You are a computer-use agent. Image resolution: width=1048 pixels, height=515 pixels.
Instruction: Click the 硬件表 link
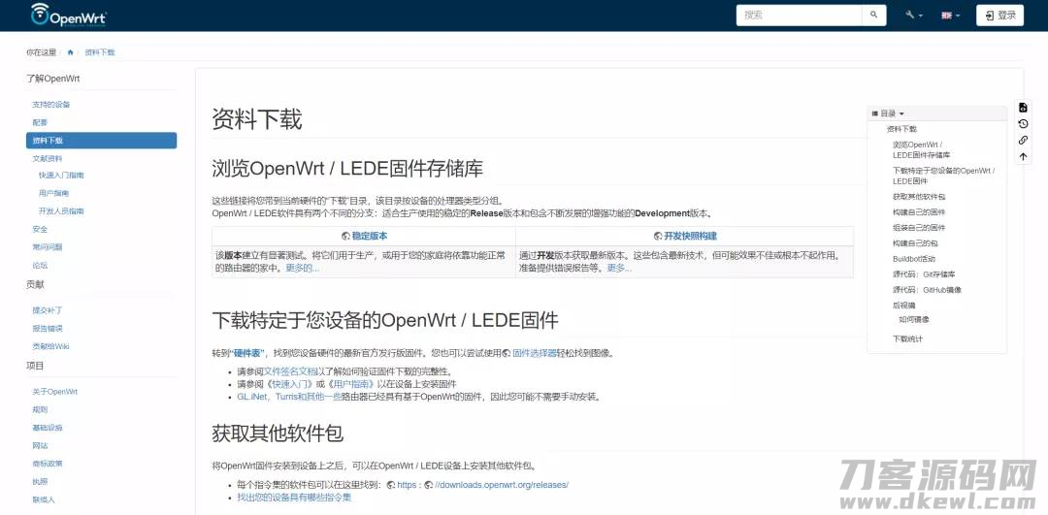pos(249,353)
